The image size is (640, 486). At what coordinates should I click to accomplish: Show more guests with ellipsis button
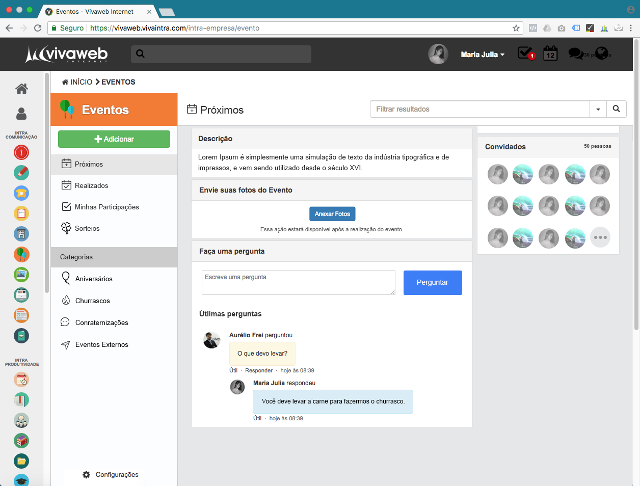[x=600, y=237]
